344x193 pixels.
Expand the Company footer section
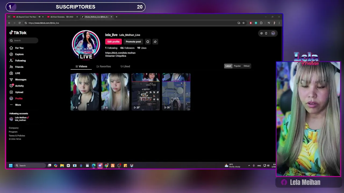[14, 128]
